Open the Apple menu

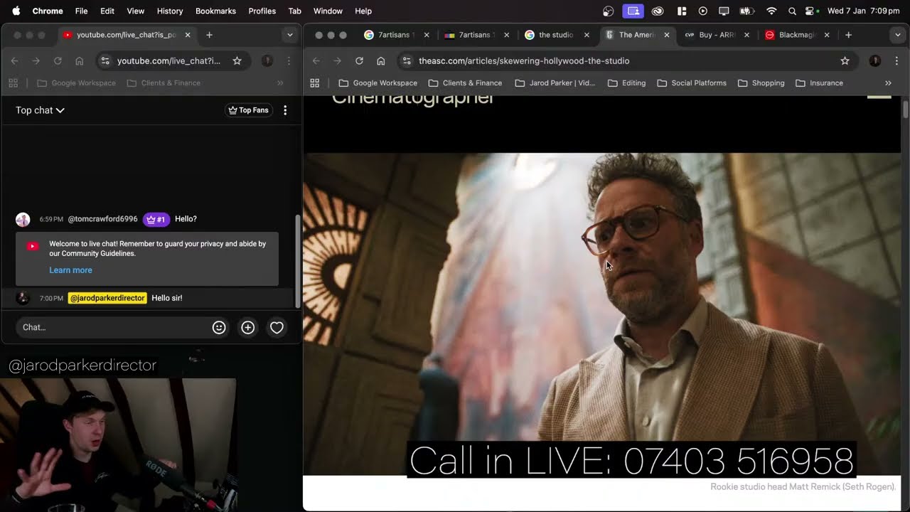pyautogui.click(x=16, y=11)
